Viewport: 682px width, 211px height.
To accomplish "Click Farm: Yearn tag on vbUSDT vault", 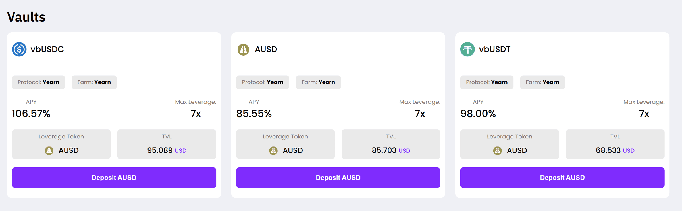I will coord(542,82).
